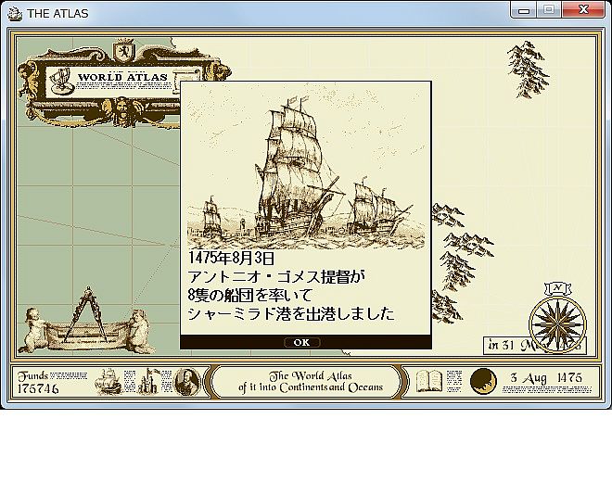
Task: Click the Funds 175746 display
Action: (x=38, y=382)
